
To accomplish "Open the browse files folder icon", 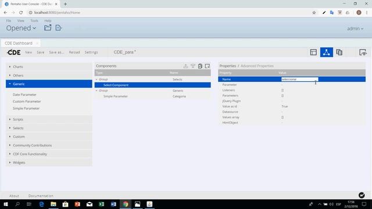I will pos(48,28).
